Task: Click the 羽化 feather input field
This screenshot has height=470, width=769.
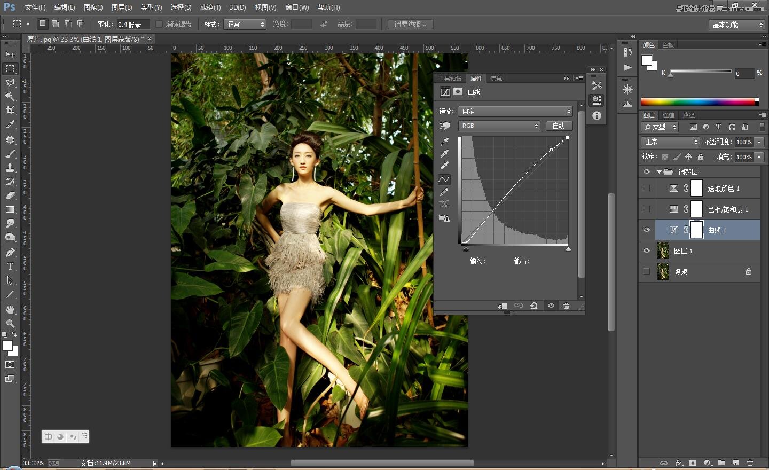Action: pos(132,25)
